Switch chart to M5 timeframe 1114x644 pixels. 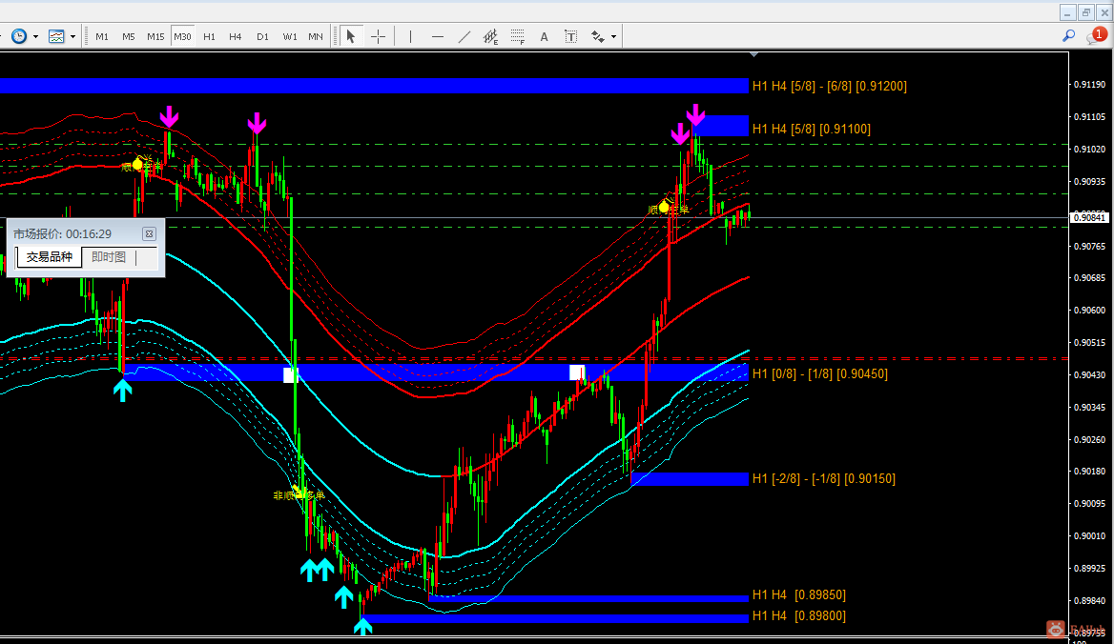[x=129, y=36]
